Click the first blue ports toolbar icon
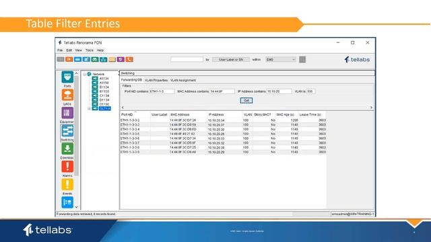Viewport: 431px width, 242px height. [x=77, y=59]
